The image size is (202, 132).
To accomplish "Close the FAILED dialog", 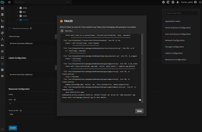I will (139, 111).
